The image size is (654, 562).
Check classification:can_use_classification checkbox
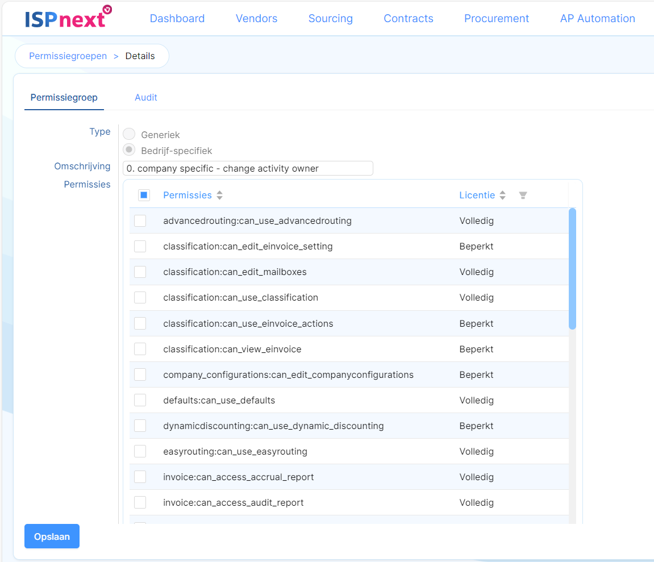[140, 298]
